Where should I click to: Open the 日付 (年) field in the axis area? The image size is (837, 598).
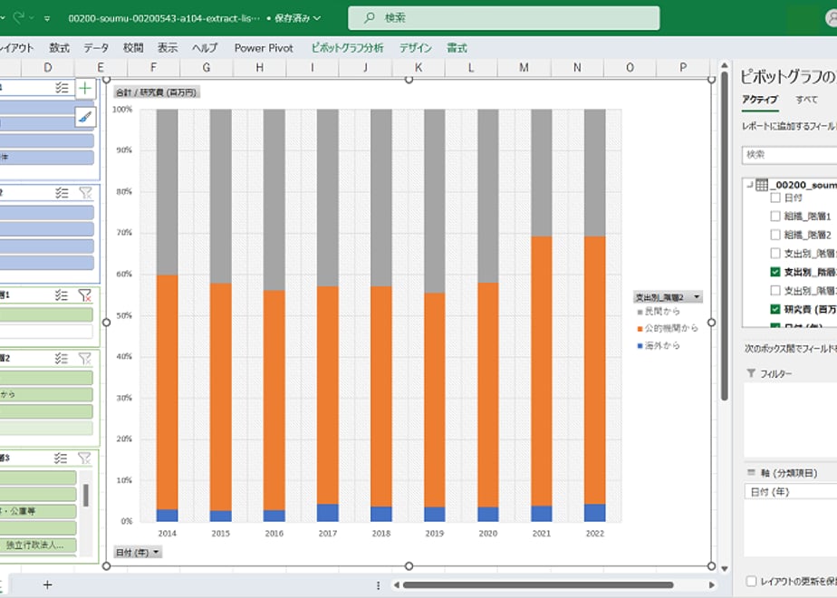point(790,492)
